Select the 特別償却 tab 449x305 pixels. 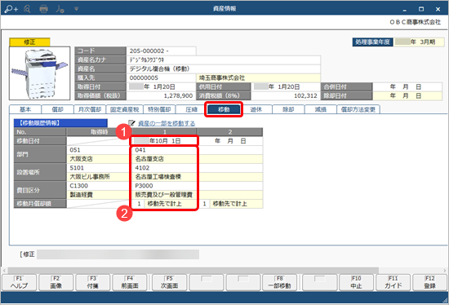click(x=159, y=109)
